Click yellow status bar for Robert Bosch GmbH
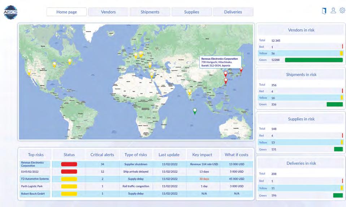The width and height of the screenshot is (346, 207). [x=69, y=194]
